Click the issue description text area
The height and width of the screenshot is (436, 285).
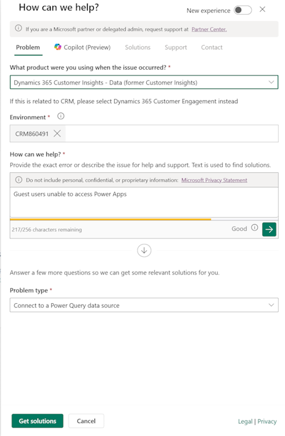point(144,202)
